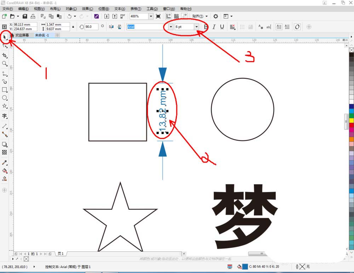This screenshot has height=273, width=354.
Task: Click the Cut icon in toolbar
Action: tap(43, 16)
